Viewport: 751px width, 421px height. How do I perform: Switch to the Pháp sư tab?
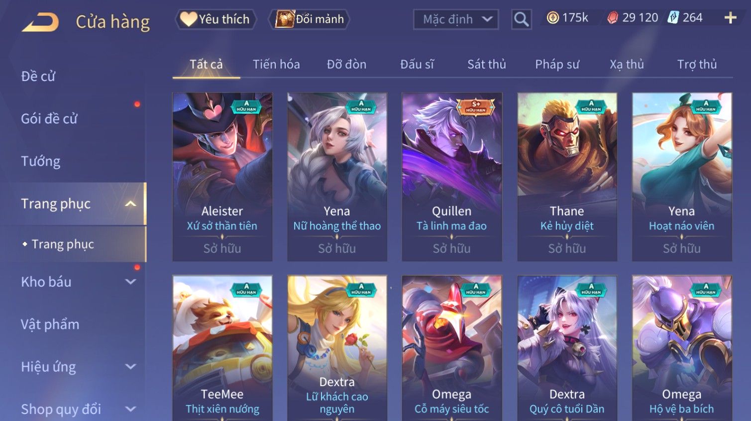click(557, 64)
